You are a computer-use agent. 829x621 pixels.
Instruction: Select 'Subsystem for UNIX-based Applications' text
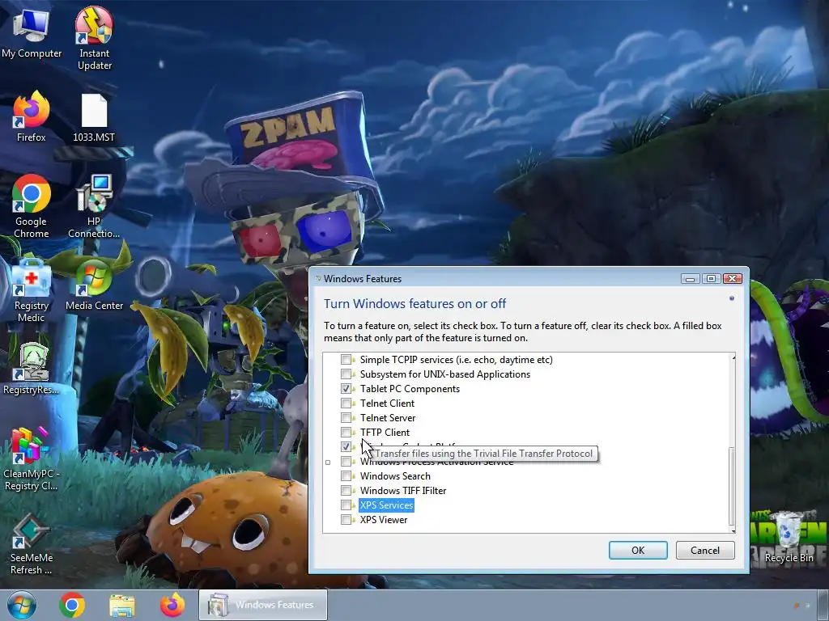pos(444,374)
